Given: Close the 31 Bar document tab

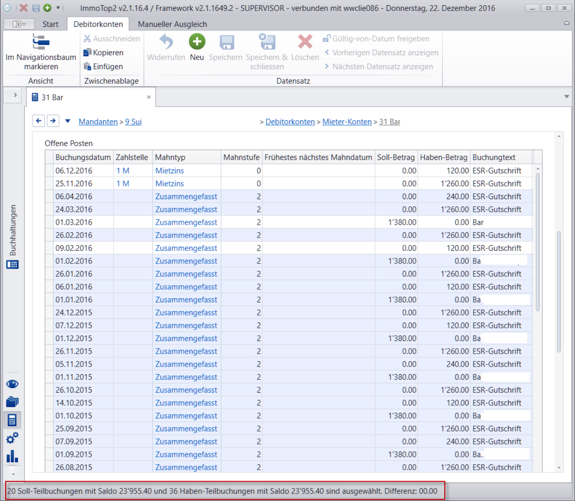Looking at the screenshot, I should (x=149, y=97).
